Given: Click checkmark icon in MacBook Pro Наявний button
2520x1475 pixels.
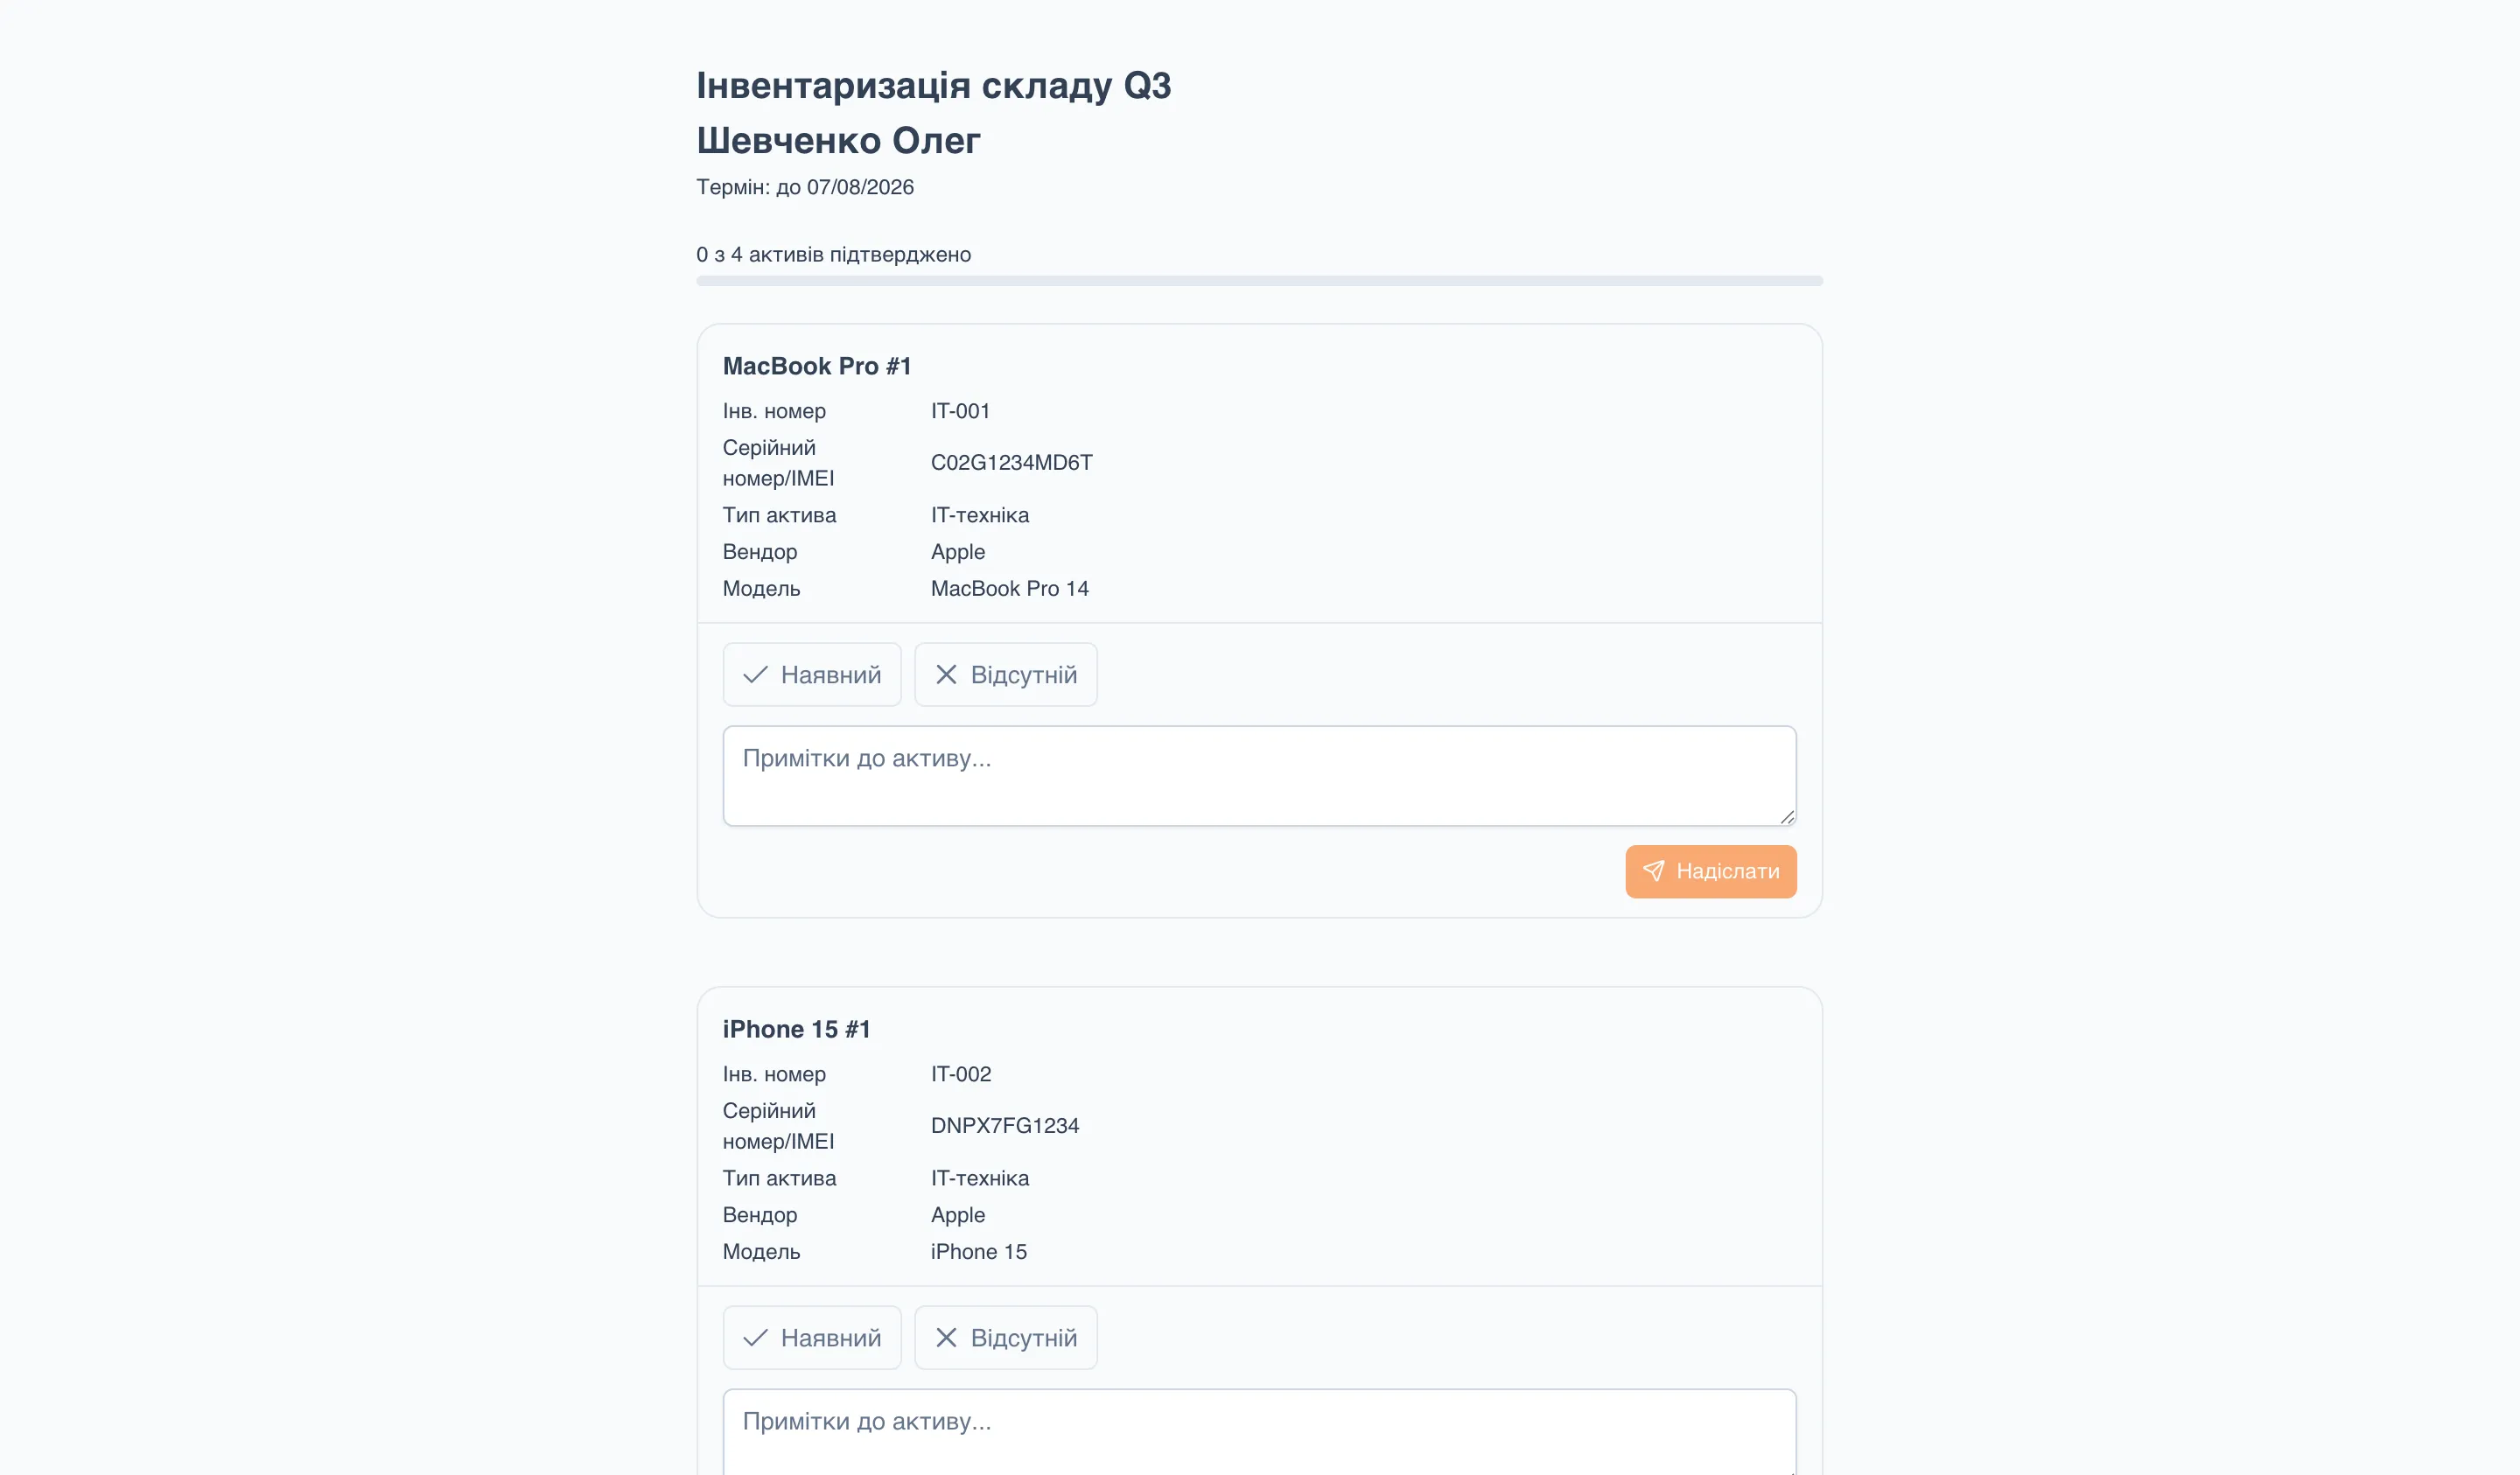Looking at the screenshot, I should 755,675.
